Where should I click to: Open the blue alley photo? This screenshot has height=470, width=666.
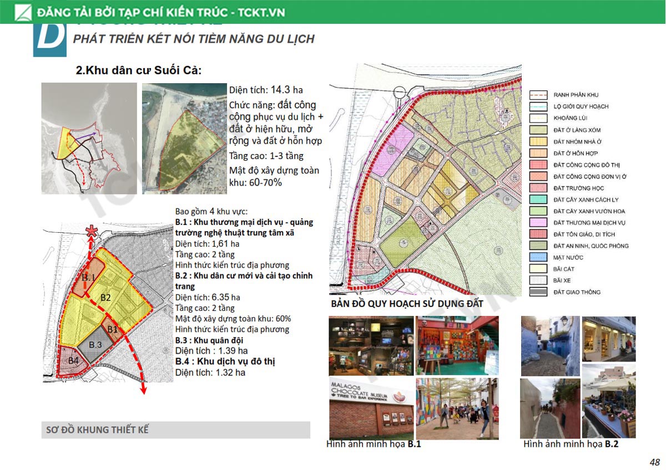tap(550, 346)
